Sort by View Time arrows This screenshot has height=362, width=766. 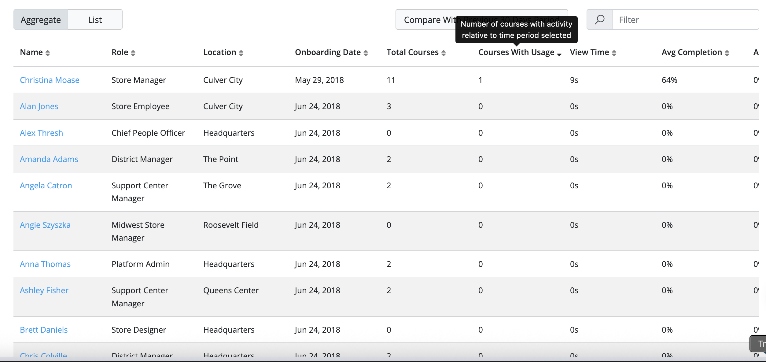[614, 53]
